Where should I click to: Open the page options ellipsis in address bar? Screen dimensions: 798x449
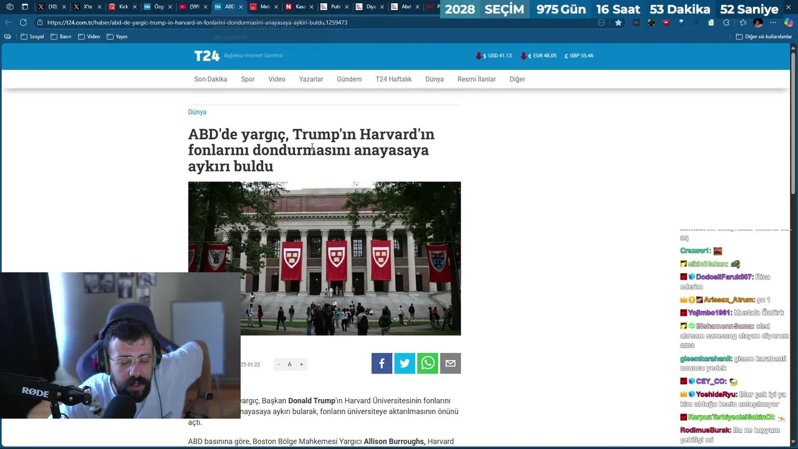pyautogui.click(x=601, y=22)
